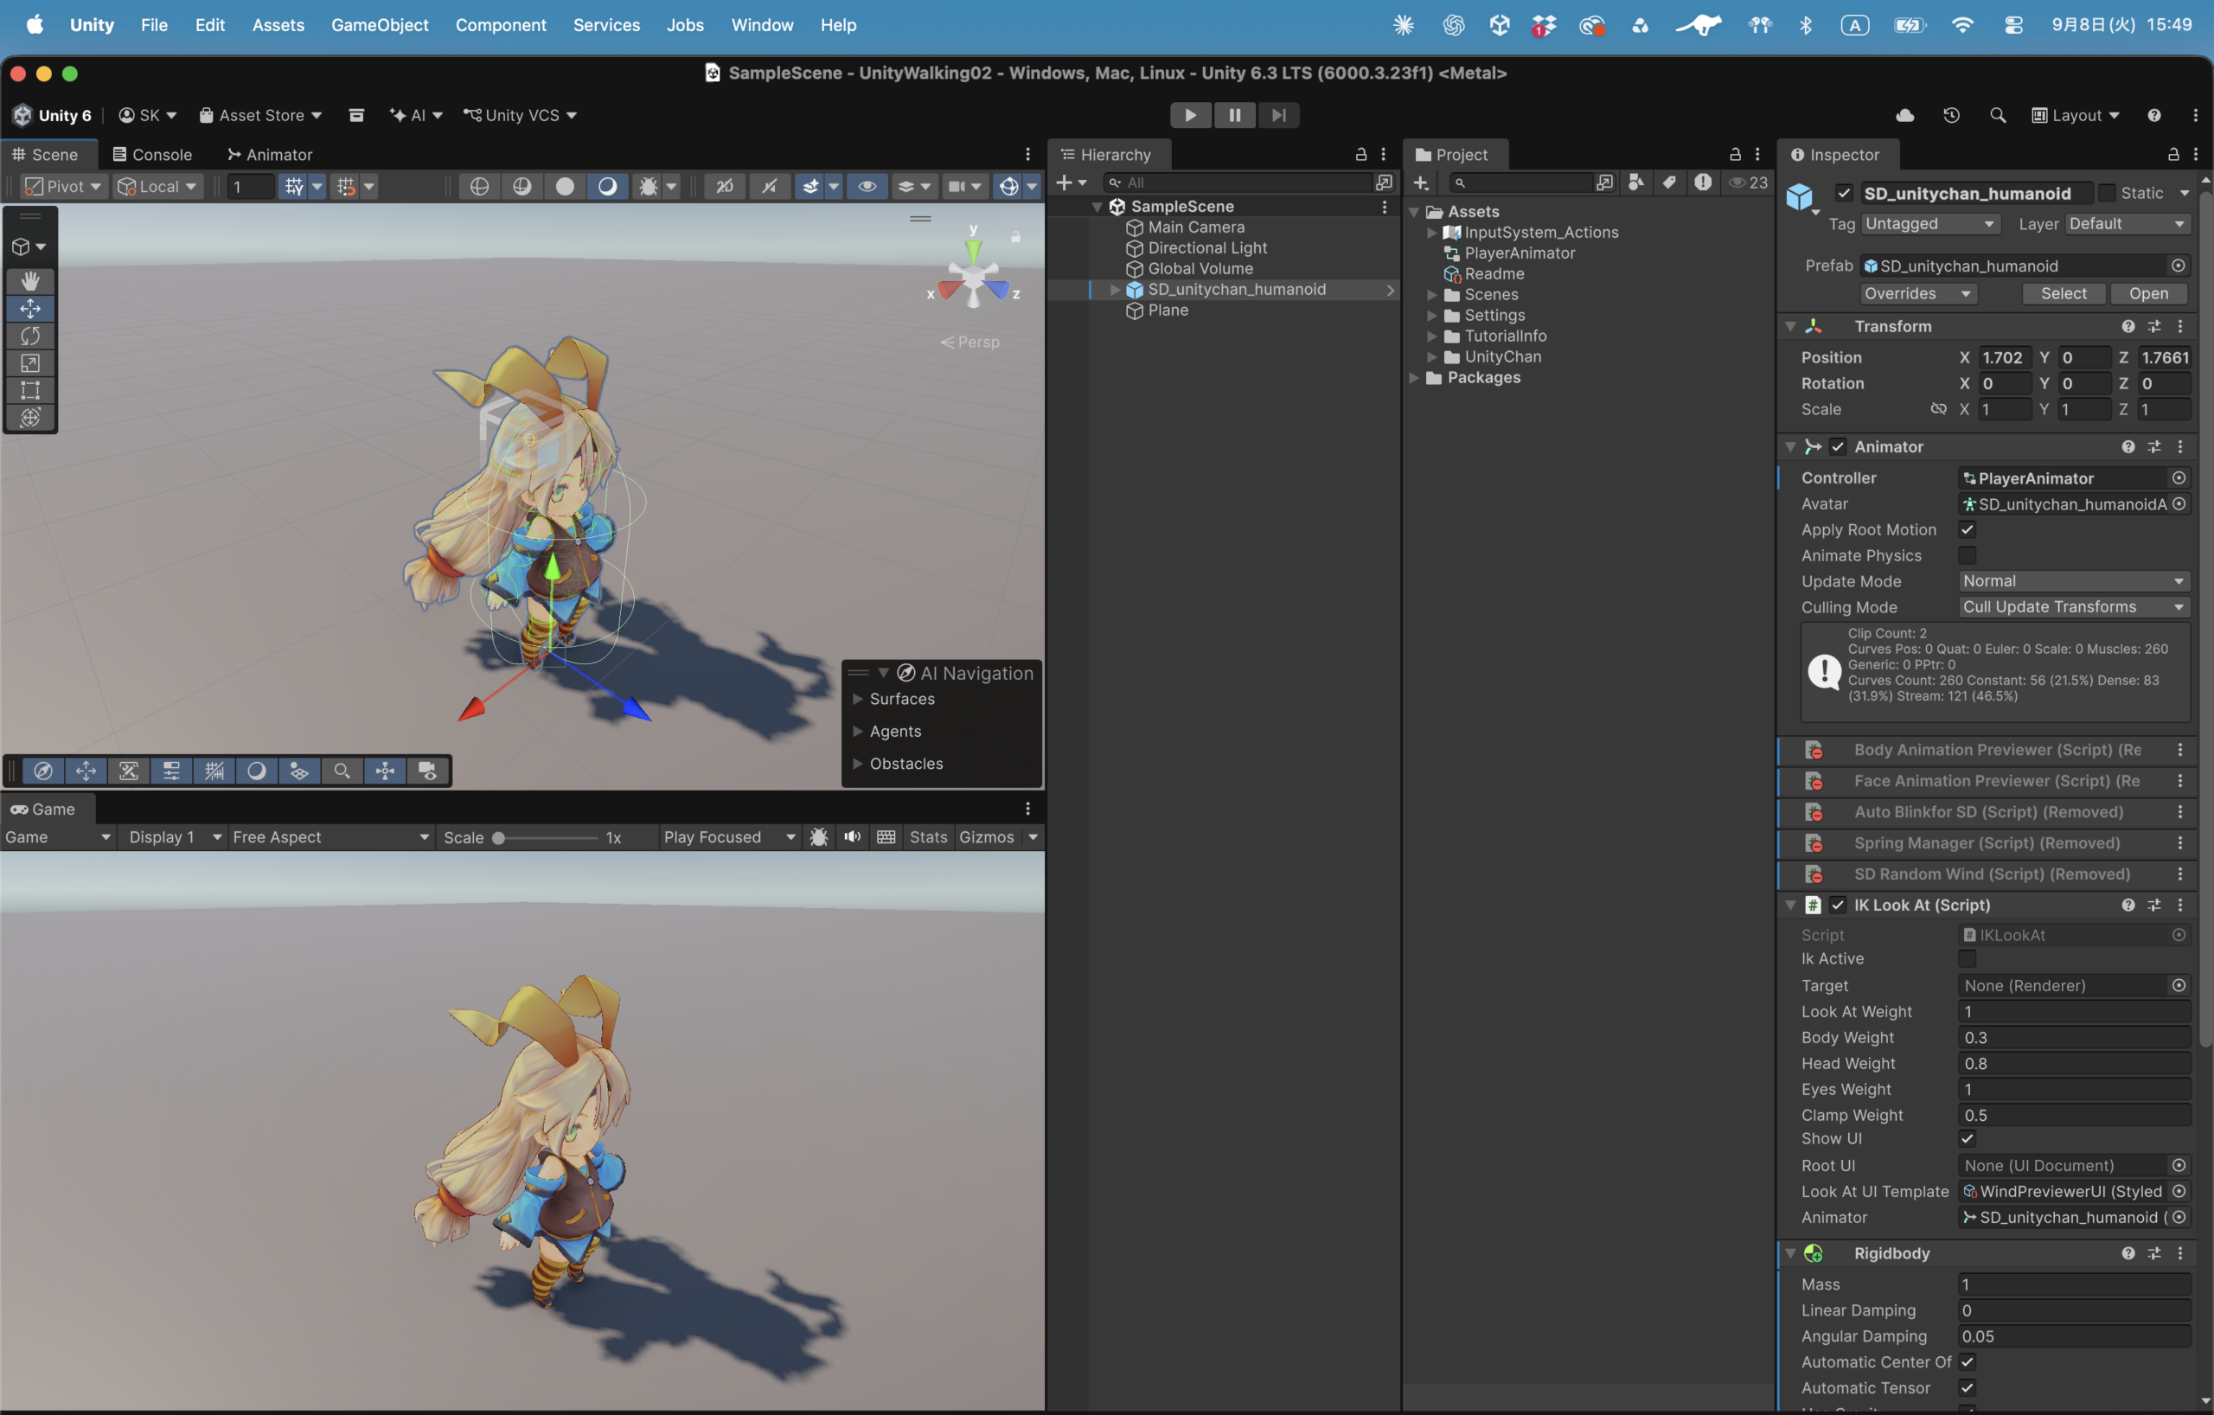Screen dimensions: 2214x1415
Task: Open the Undo History icon
Action: (x=1951, y=115)
